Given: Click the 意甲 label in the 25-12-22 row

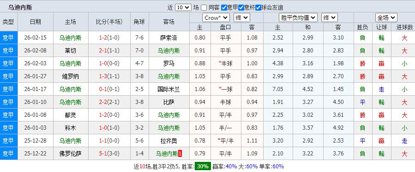Looking at the screenshot, I should click(8, 154).
